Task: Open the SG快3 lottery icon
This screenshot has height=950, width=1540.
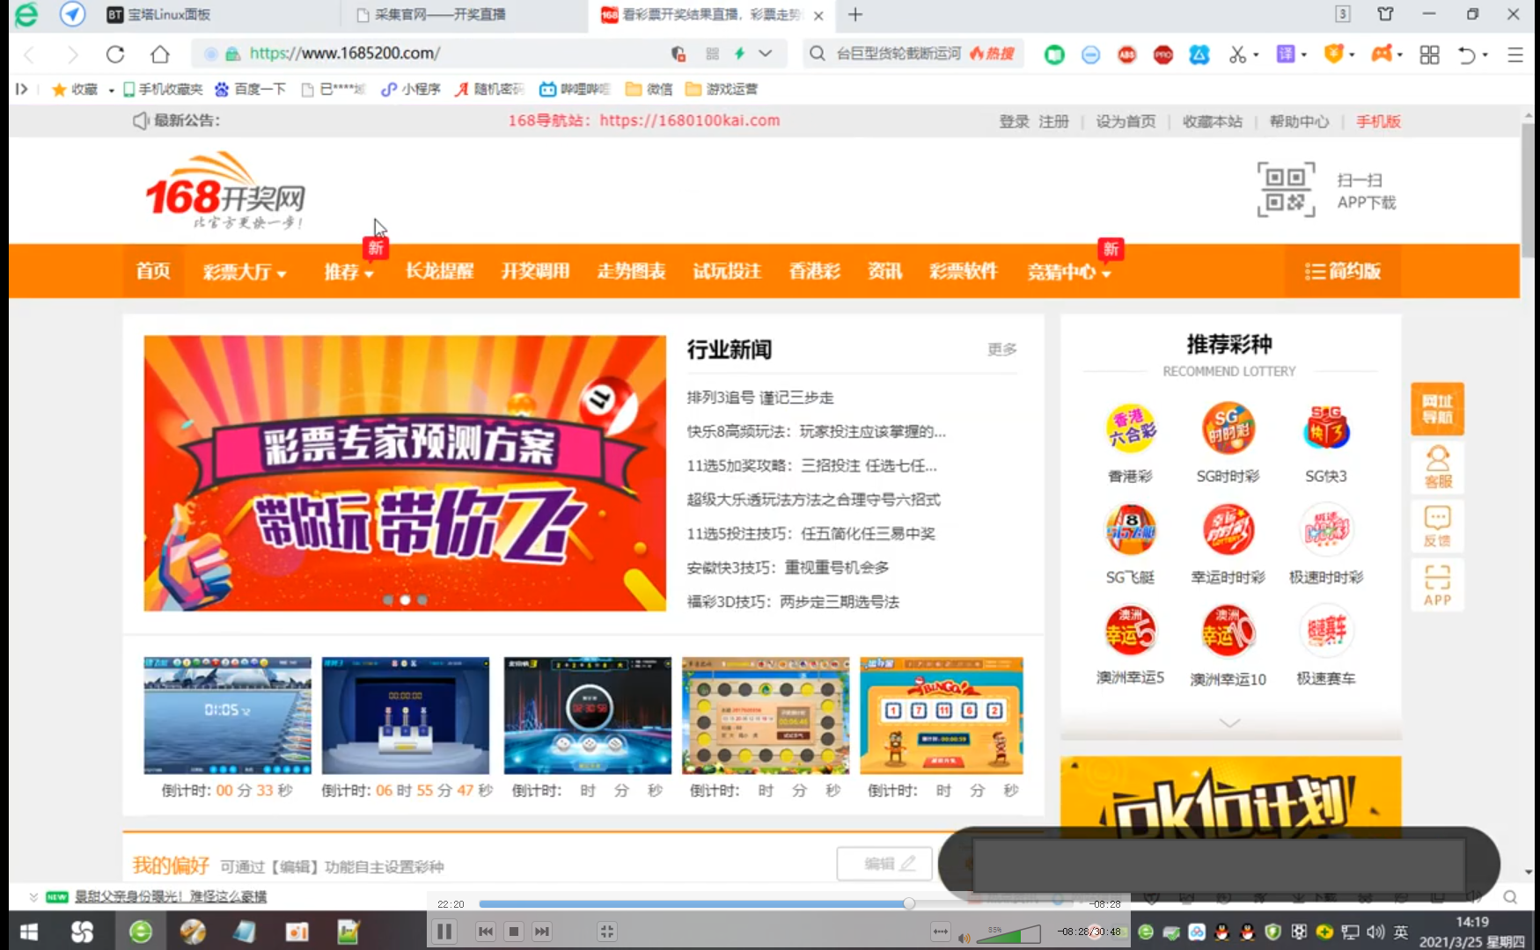Action: point(1325,430)
